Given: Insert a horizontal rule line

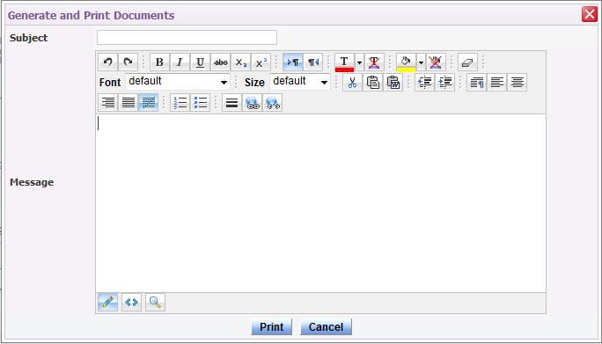Looking at the screenshot, I should click(231, 103).
